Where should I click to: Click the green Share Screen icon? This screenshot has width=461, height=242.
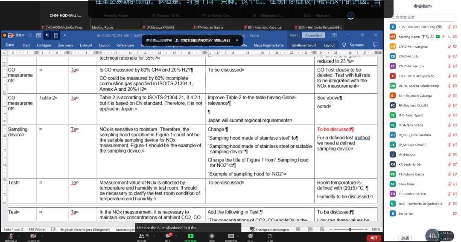[x=190, y=236]
